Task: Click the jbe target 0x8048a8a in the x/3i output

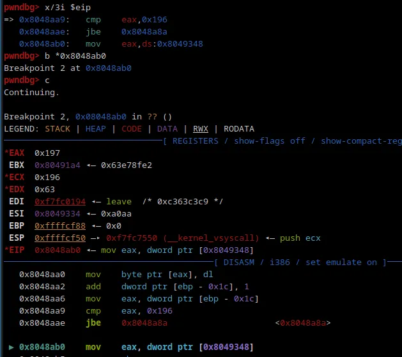Action: point(144,32)
